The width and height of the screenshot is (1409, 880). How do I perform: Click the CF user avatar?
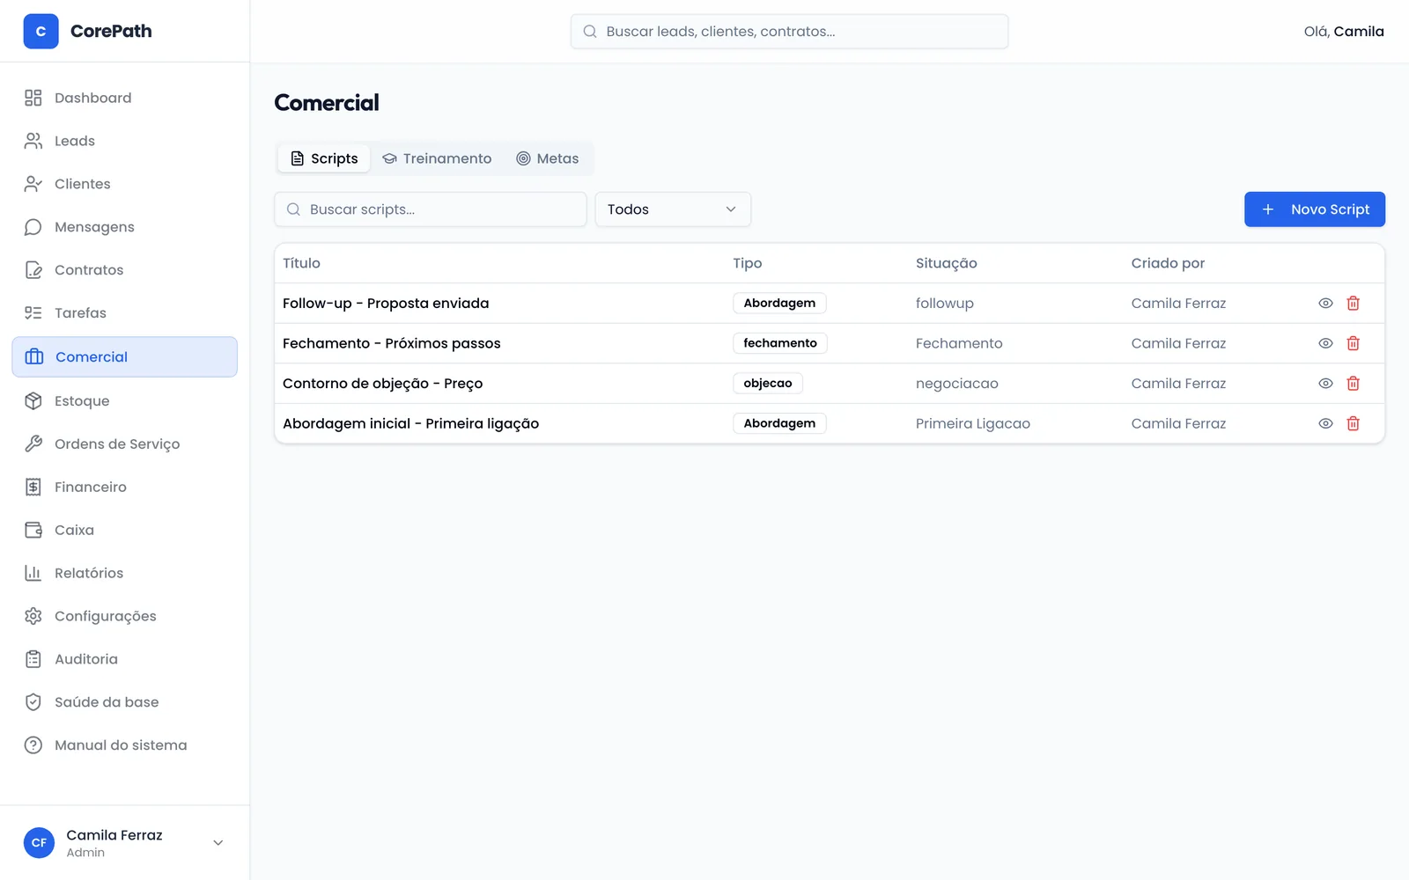tap(39, 843)
